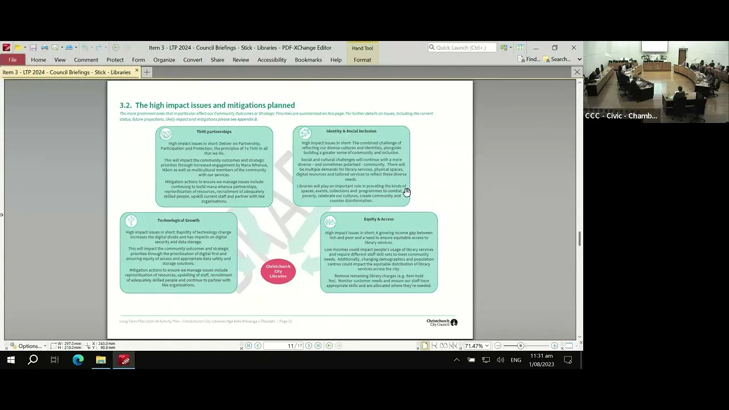Go to the next page
729x410 pixels.
tap(309, 346)
